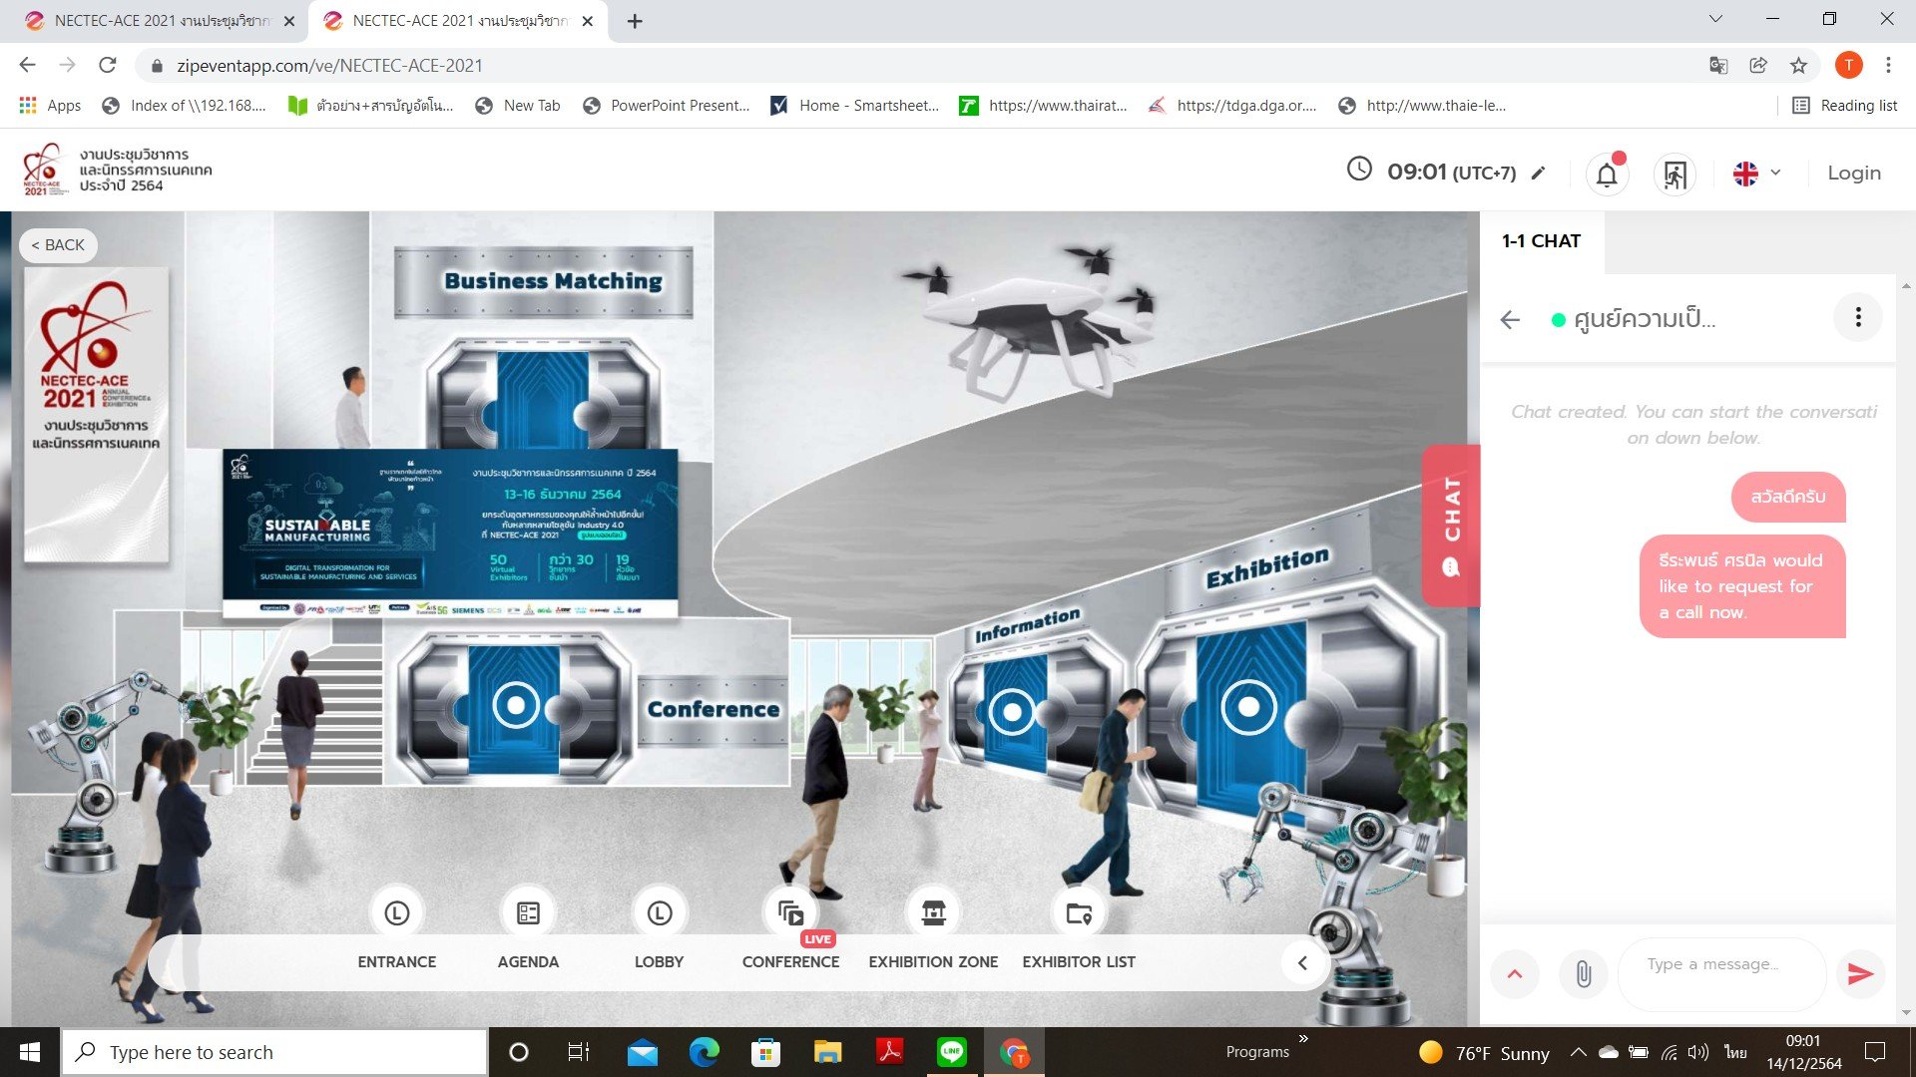Open chat options three-dot menu
Viewport: 1916px width, 1077px height.
[1857, 317]
